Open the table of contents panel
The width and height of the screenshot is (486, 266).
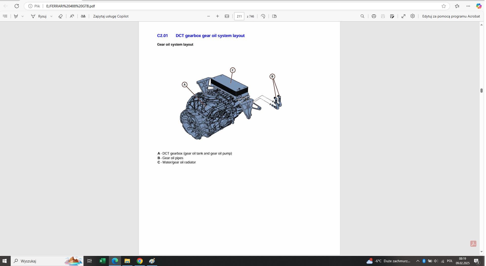point(5,16)
